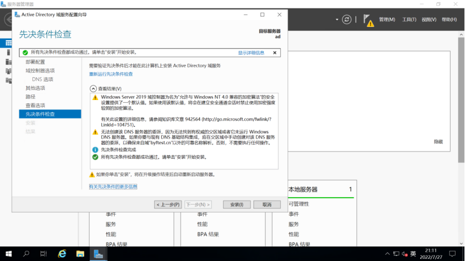Click 事件 under 本地服务器 tile
This screenshot has width=465, height=261.
click(x=294, y=214)
